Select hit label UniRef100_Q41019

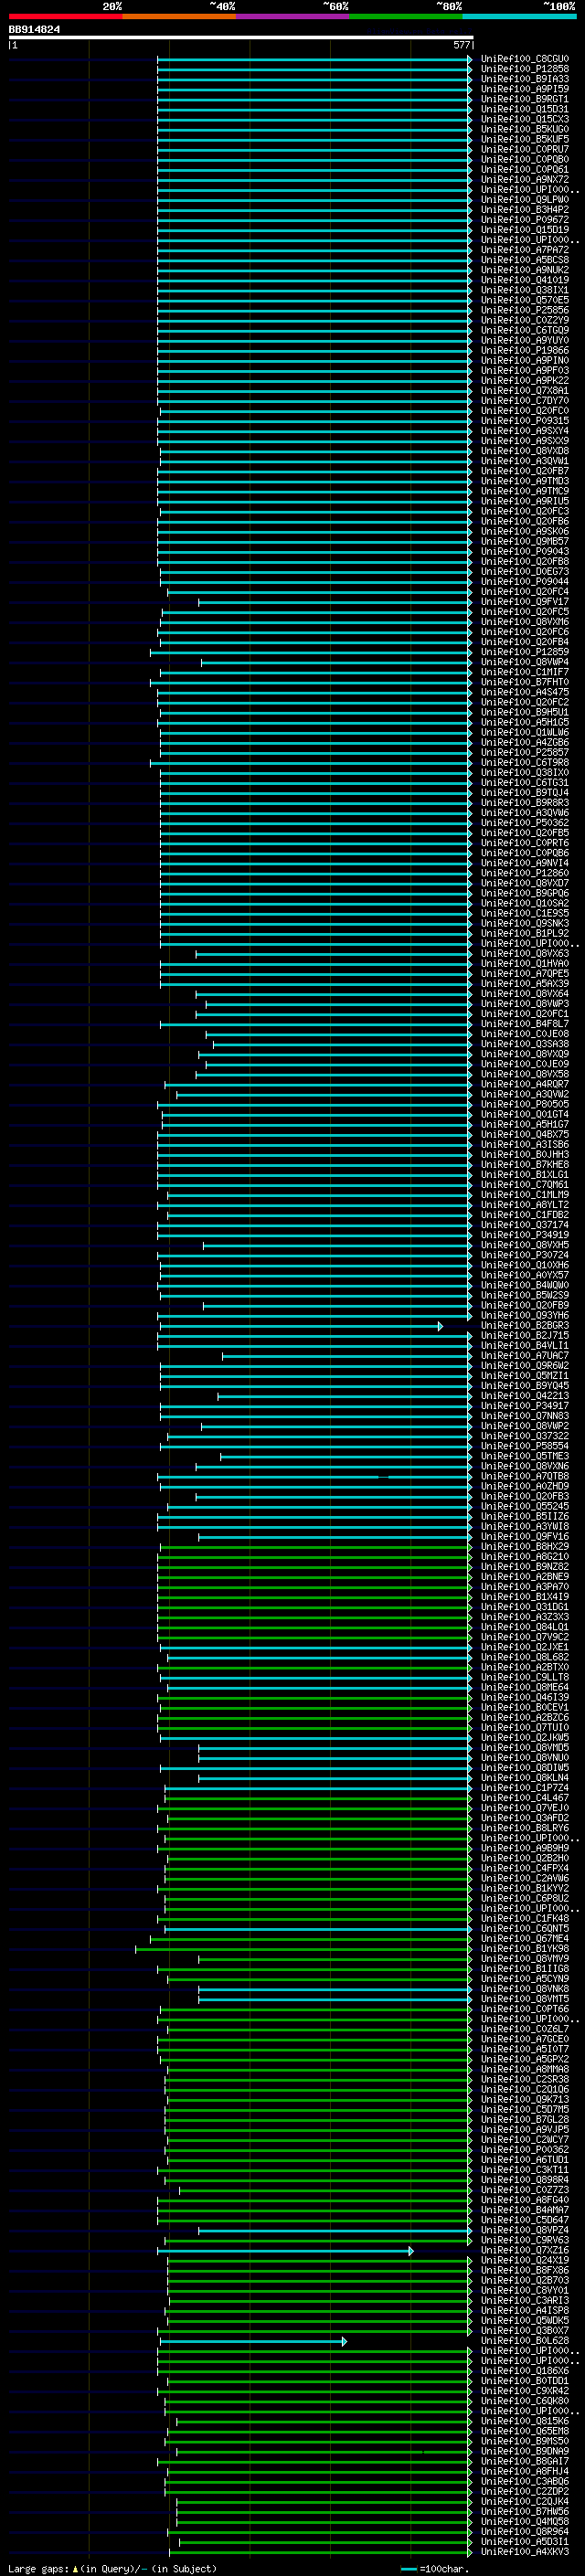click(x=524, y=280)
